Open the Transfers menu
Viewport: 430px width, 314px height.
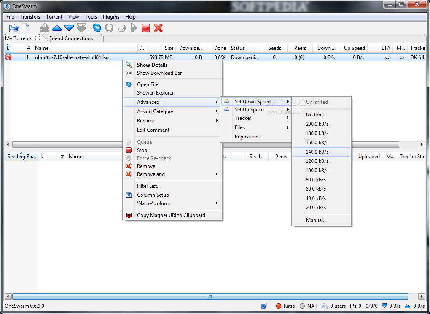pos(30,17)
